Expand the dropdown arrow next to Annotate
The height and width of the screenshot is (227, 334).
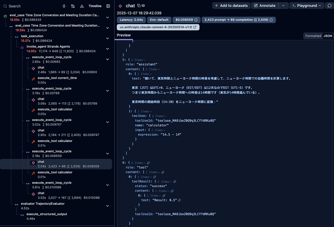284,6
